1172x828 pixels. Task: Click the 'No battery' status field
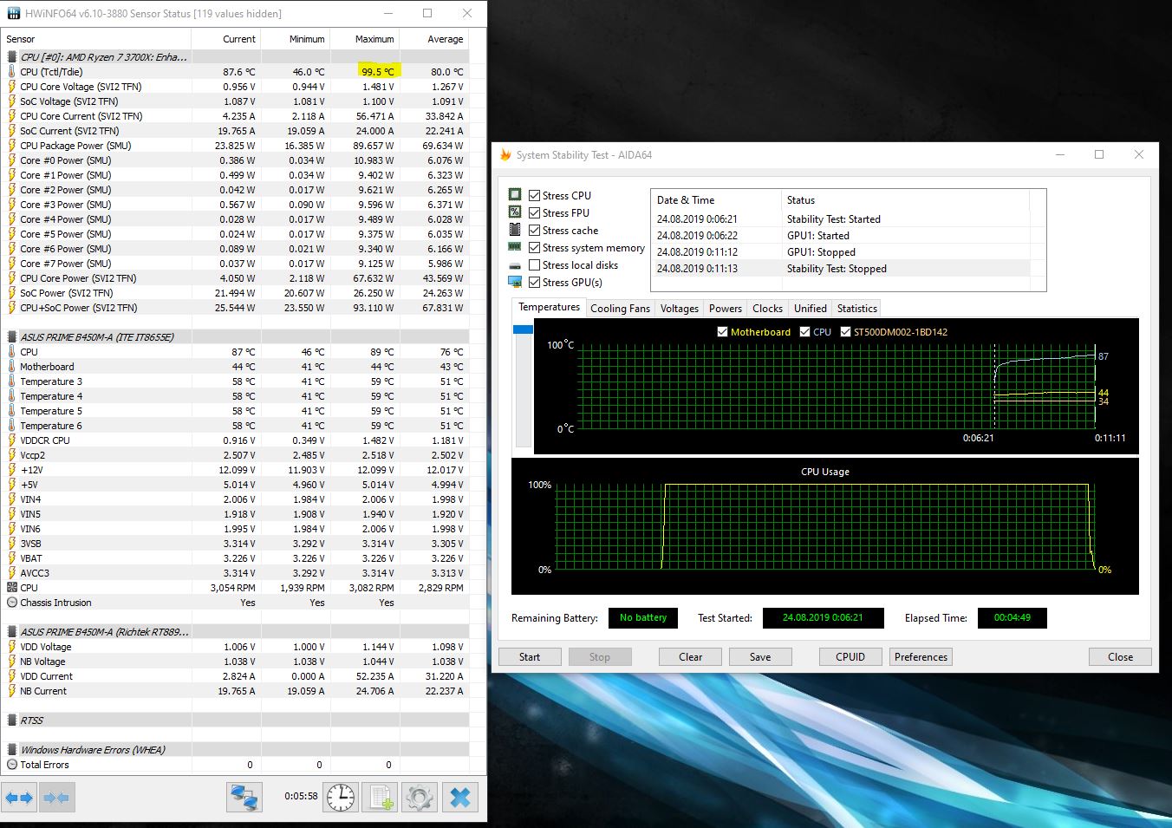tap(643, 618)
